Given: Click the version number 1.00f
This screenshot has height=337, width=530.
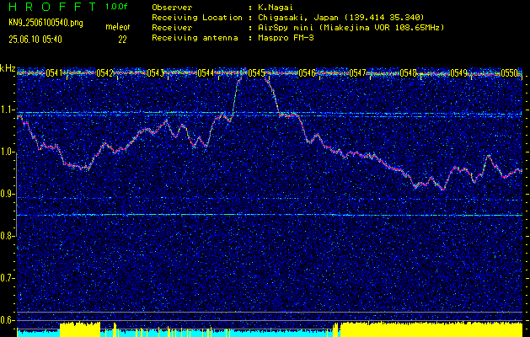Looking at the screenshot, I should coord(116,7).
